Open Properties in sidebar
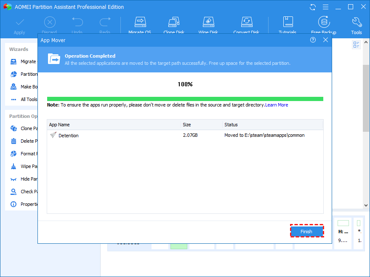 [24, 204]
